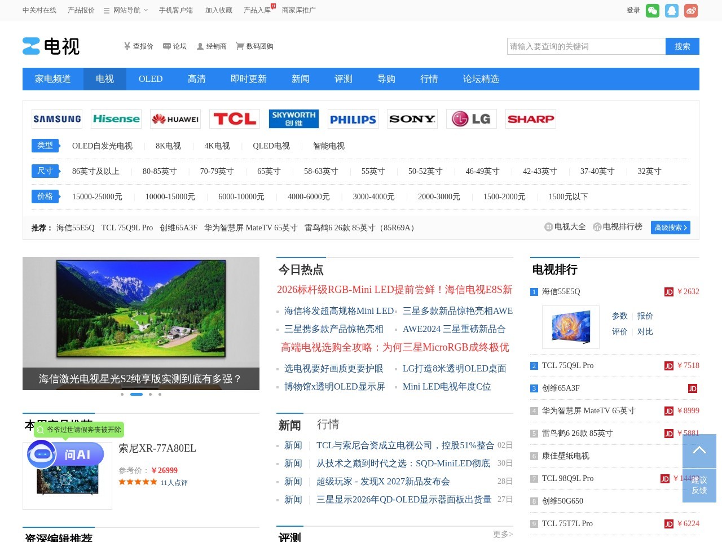Select the first carousel dot

122,395
